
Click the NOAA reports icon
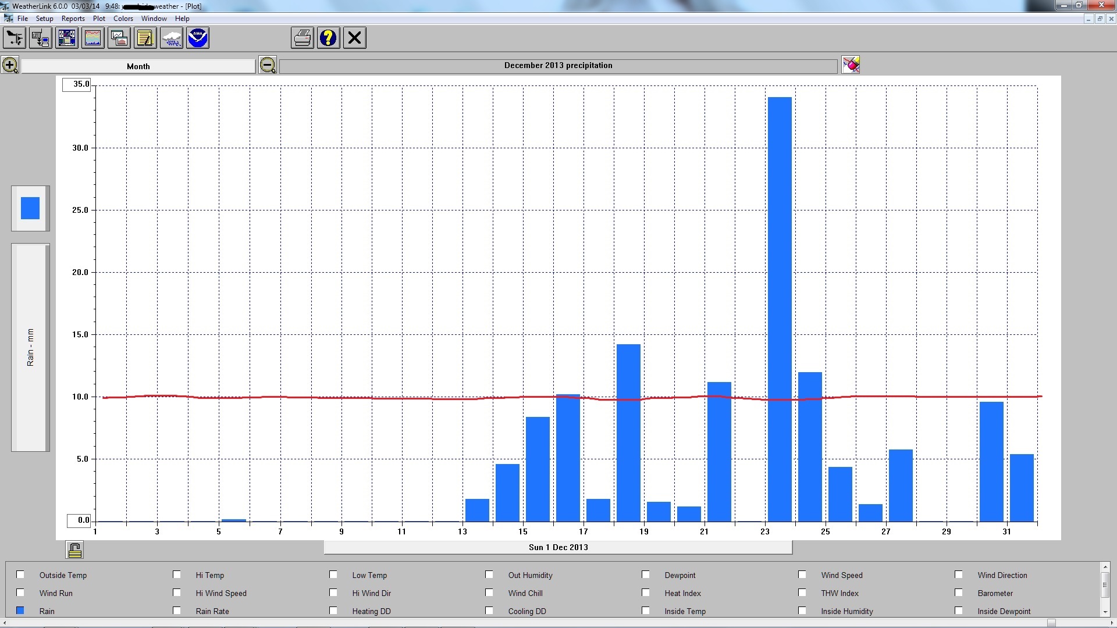(x=198, y=38)
